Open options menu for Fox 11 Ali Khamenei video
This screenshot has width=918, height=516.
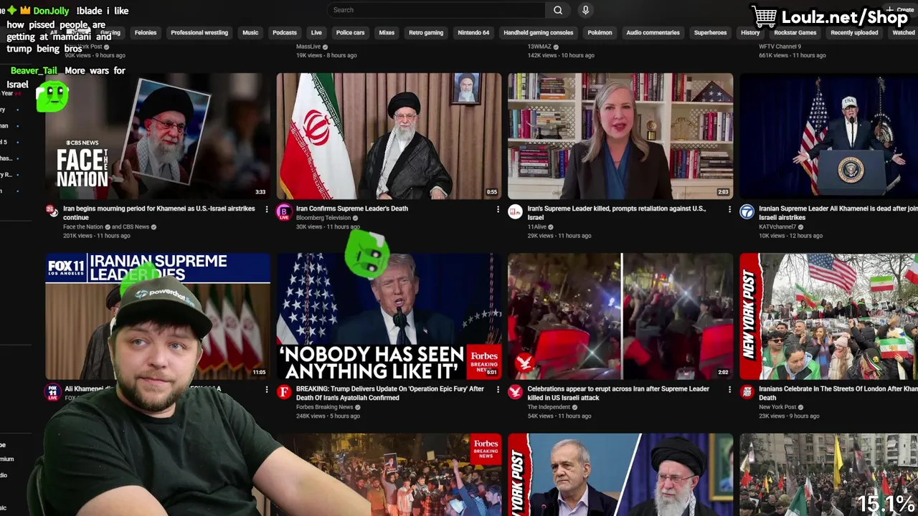(x=267, y=390)
